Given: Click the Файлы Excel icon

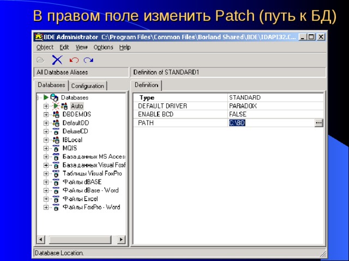Looking at the screenshot, I should [56, 198].
